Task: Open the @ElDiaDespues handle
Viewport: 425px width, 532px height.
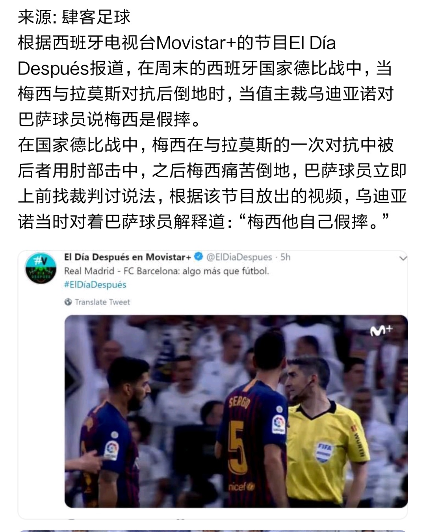Action: point(239,257)
